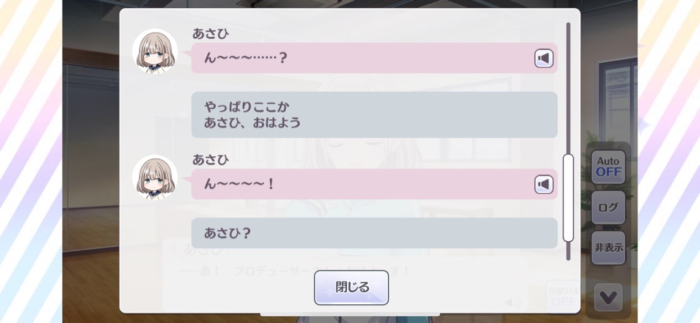The image size is (700, 323).
Task: Collapse the side menu with the down chevron
Action: tap(608, 298)
